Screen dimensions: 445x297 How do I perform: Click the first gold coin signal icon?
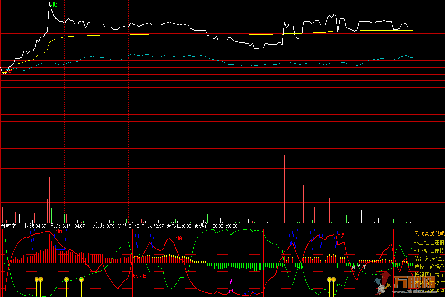point(37,279)
